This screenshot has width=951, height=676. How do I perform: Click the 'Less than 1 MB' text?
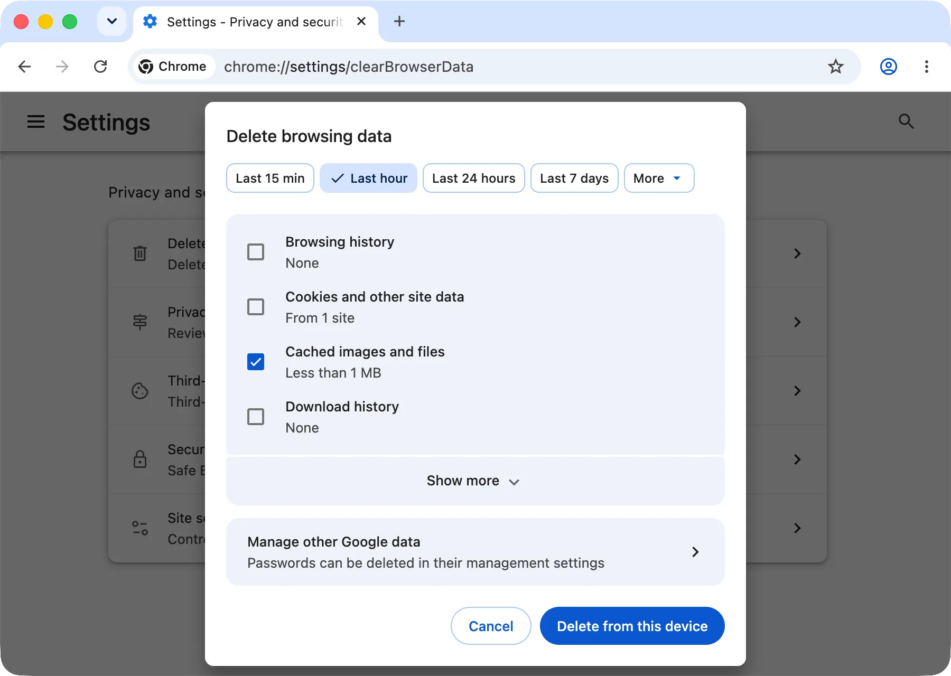click(x=333, y=373)
